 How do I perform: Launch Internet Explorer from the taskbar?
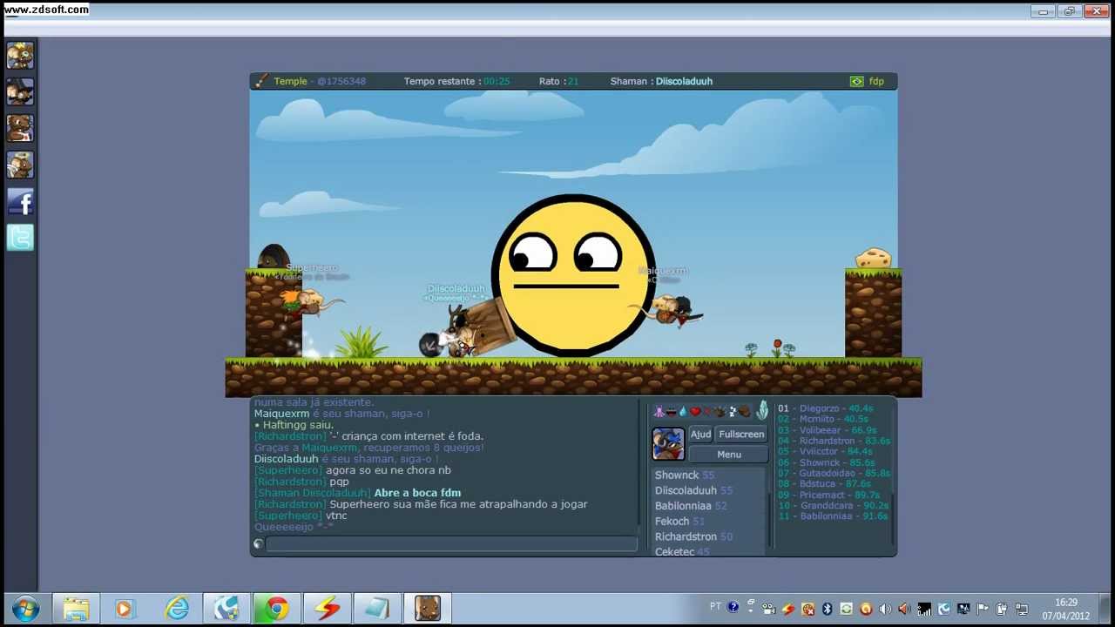point(177,609)
